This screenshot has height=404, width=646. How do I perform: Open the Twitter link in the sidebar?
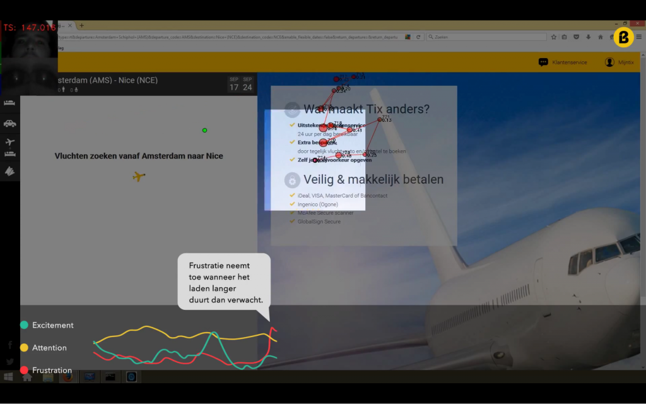[x=10, y=362]
